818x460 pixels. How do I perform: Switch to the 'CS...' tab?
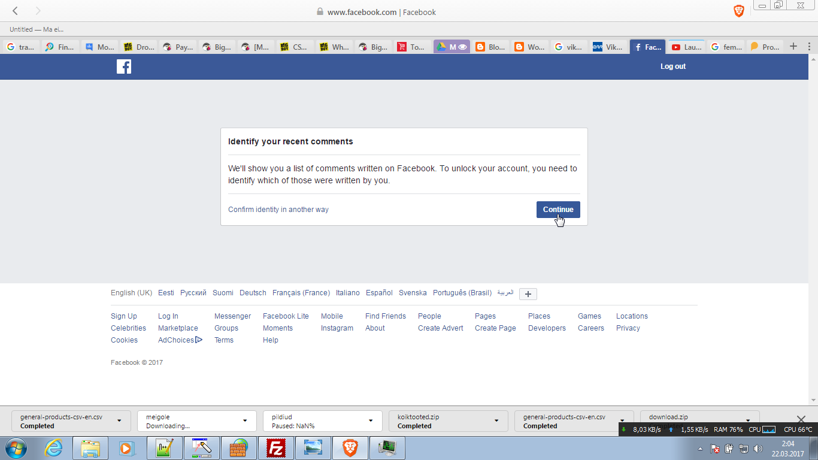(293, 47)
